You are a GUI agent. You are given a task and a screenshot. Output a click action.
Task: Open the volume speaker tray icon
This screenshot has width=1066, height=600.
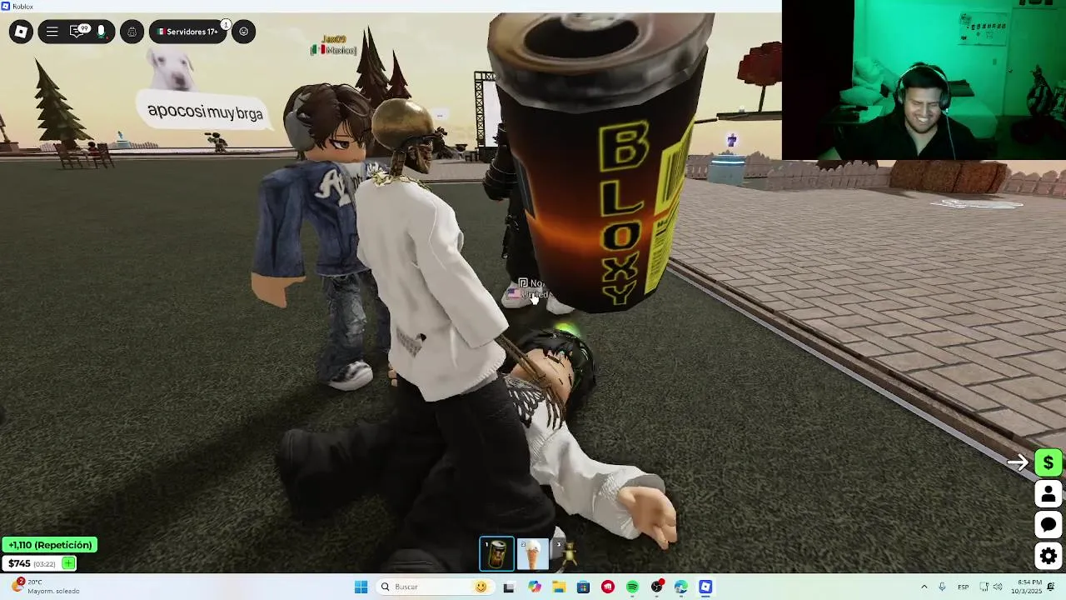click(998, 587)
